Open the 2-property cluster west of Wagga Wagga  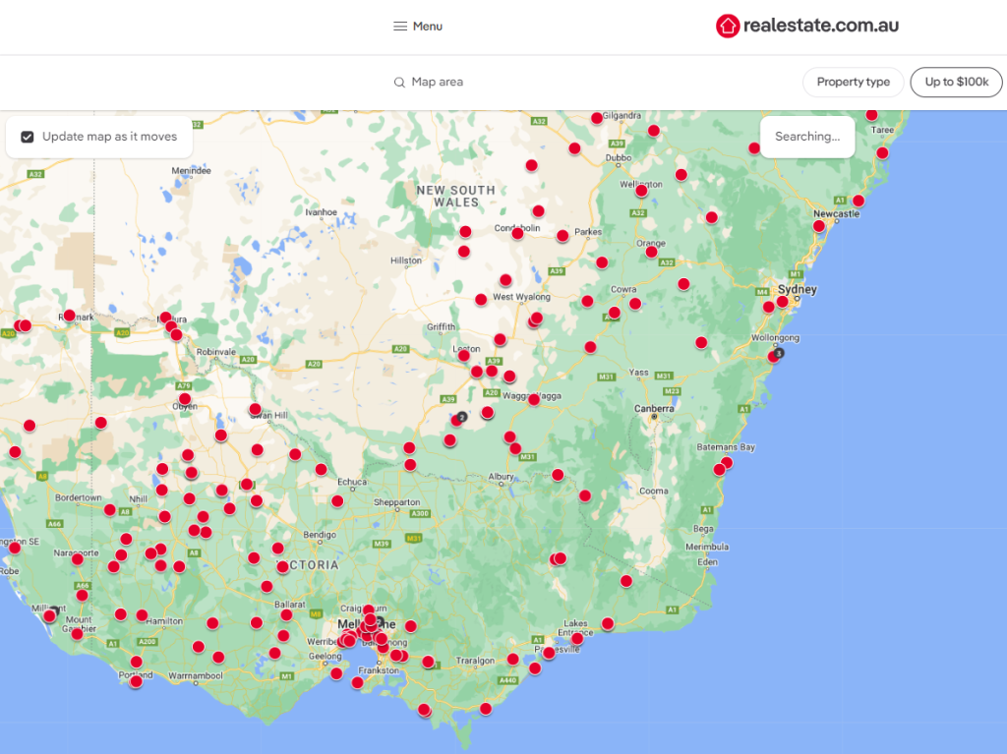pos(461,417)
